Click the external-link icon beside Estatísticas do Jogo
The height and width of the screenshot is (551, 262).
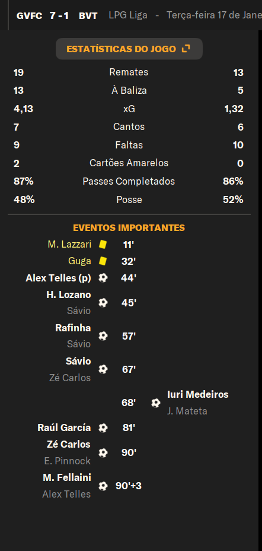186,49
